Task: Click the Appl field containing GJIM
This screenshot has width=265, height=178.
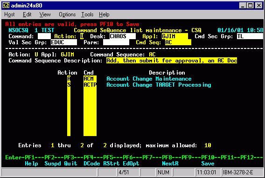Action: click(175, 36)
